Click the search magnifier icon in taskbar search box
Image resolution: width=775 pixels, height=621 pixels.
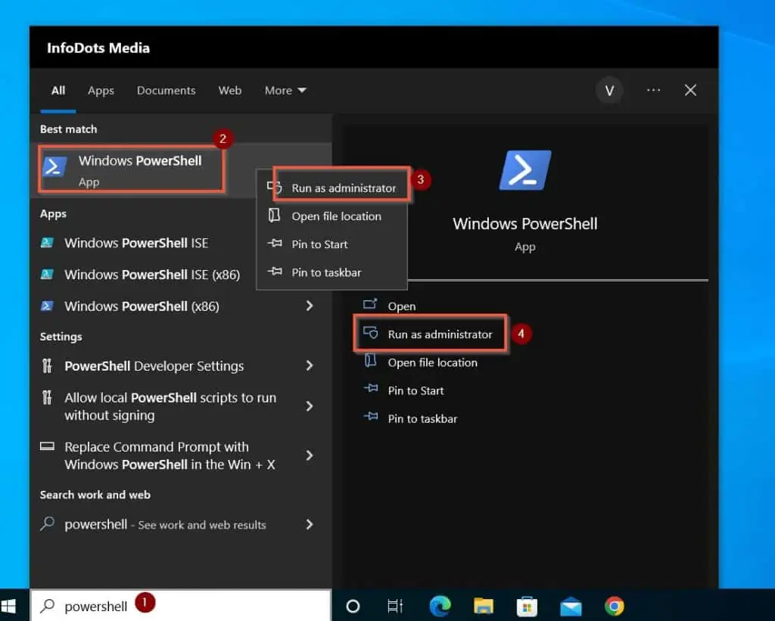coord(48,606)
